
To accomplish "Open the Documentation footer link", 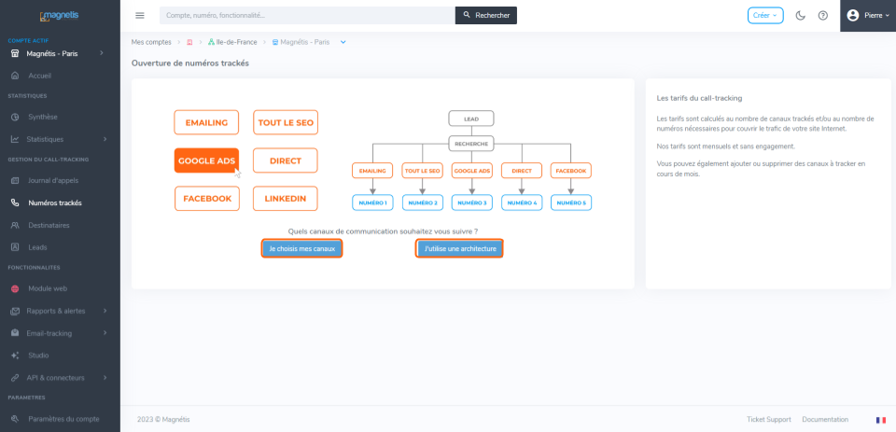I will [825, 420].
